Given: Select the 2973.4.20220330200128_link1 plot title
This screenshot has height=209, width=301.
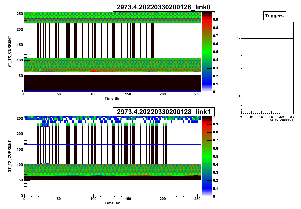Looking at the screenshot, I should point(164,112).
